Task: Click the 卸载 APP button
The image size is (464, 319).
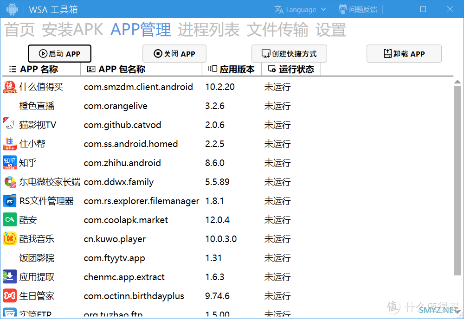Action: tap(404, 53)
